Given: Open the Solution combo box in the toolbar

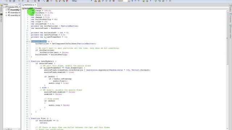Looking at the screenshot, I should pos(124,1).
